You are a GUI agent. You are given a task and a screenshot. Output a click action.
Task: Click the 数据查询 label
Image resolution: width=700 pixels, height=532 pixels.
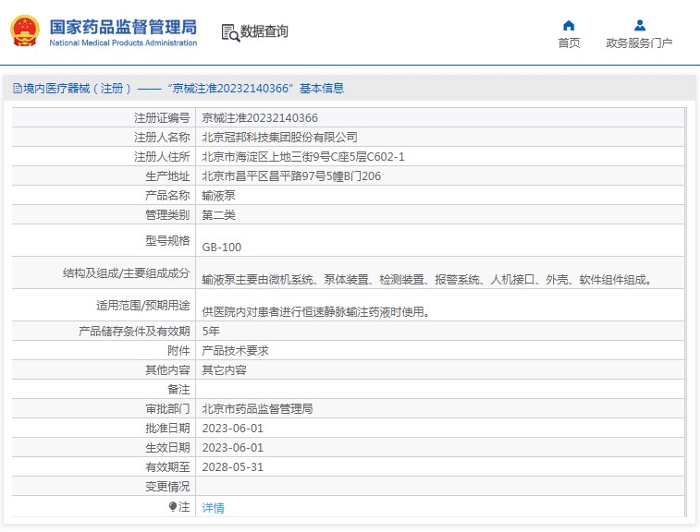coord(264,31)
